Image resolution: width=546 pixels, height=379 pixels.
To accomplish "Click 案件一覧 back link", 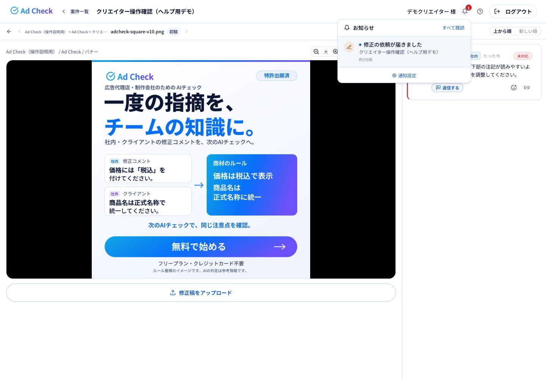I will (76, 11).
